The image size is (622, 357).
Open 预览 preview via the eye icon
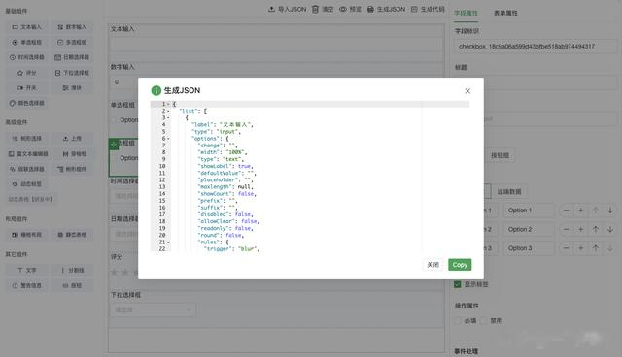343,9
